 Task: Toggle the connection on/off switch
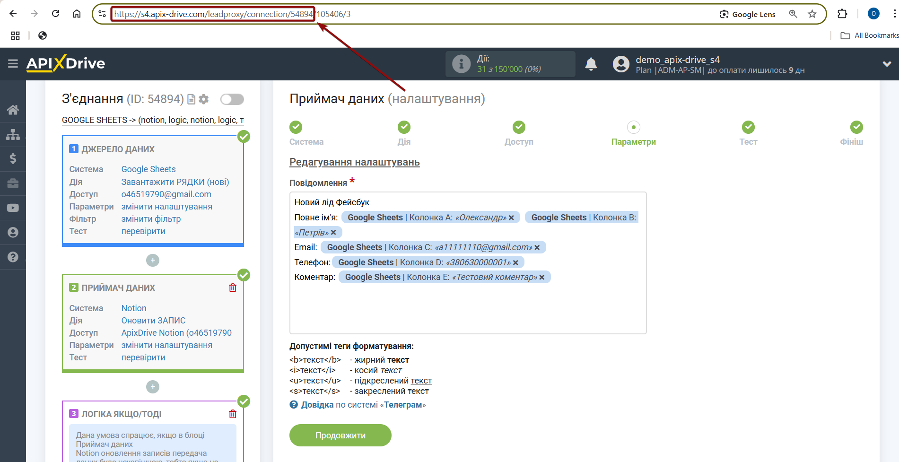232,99
